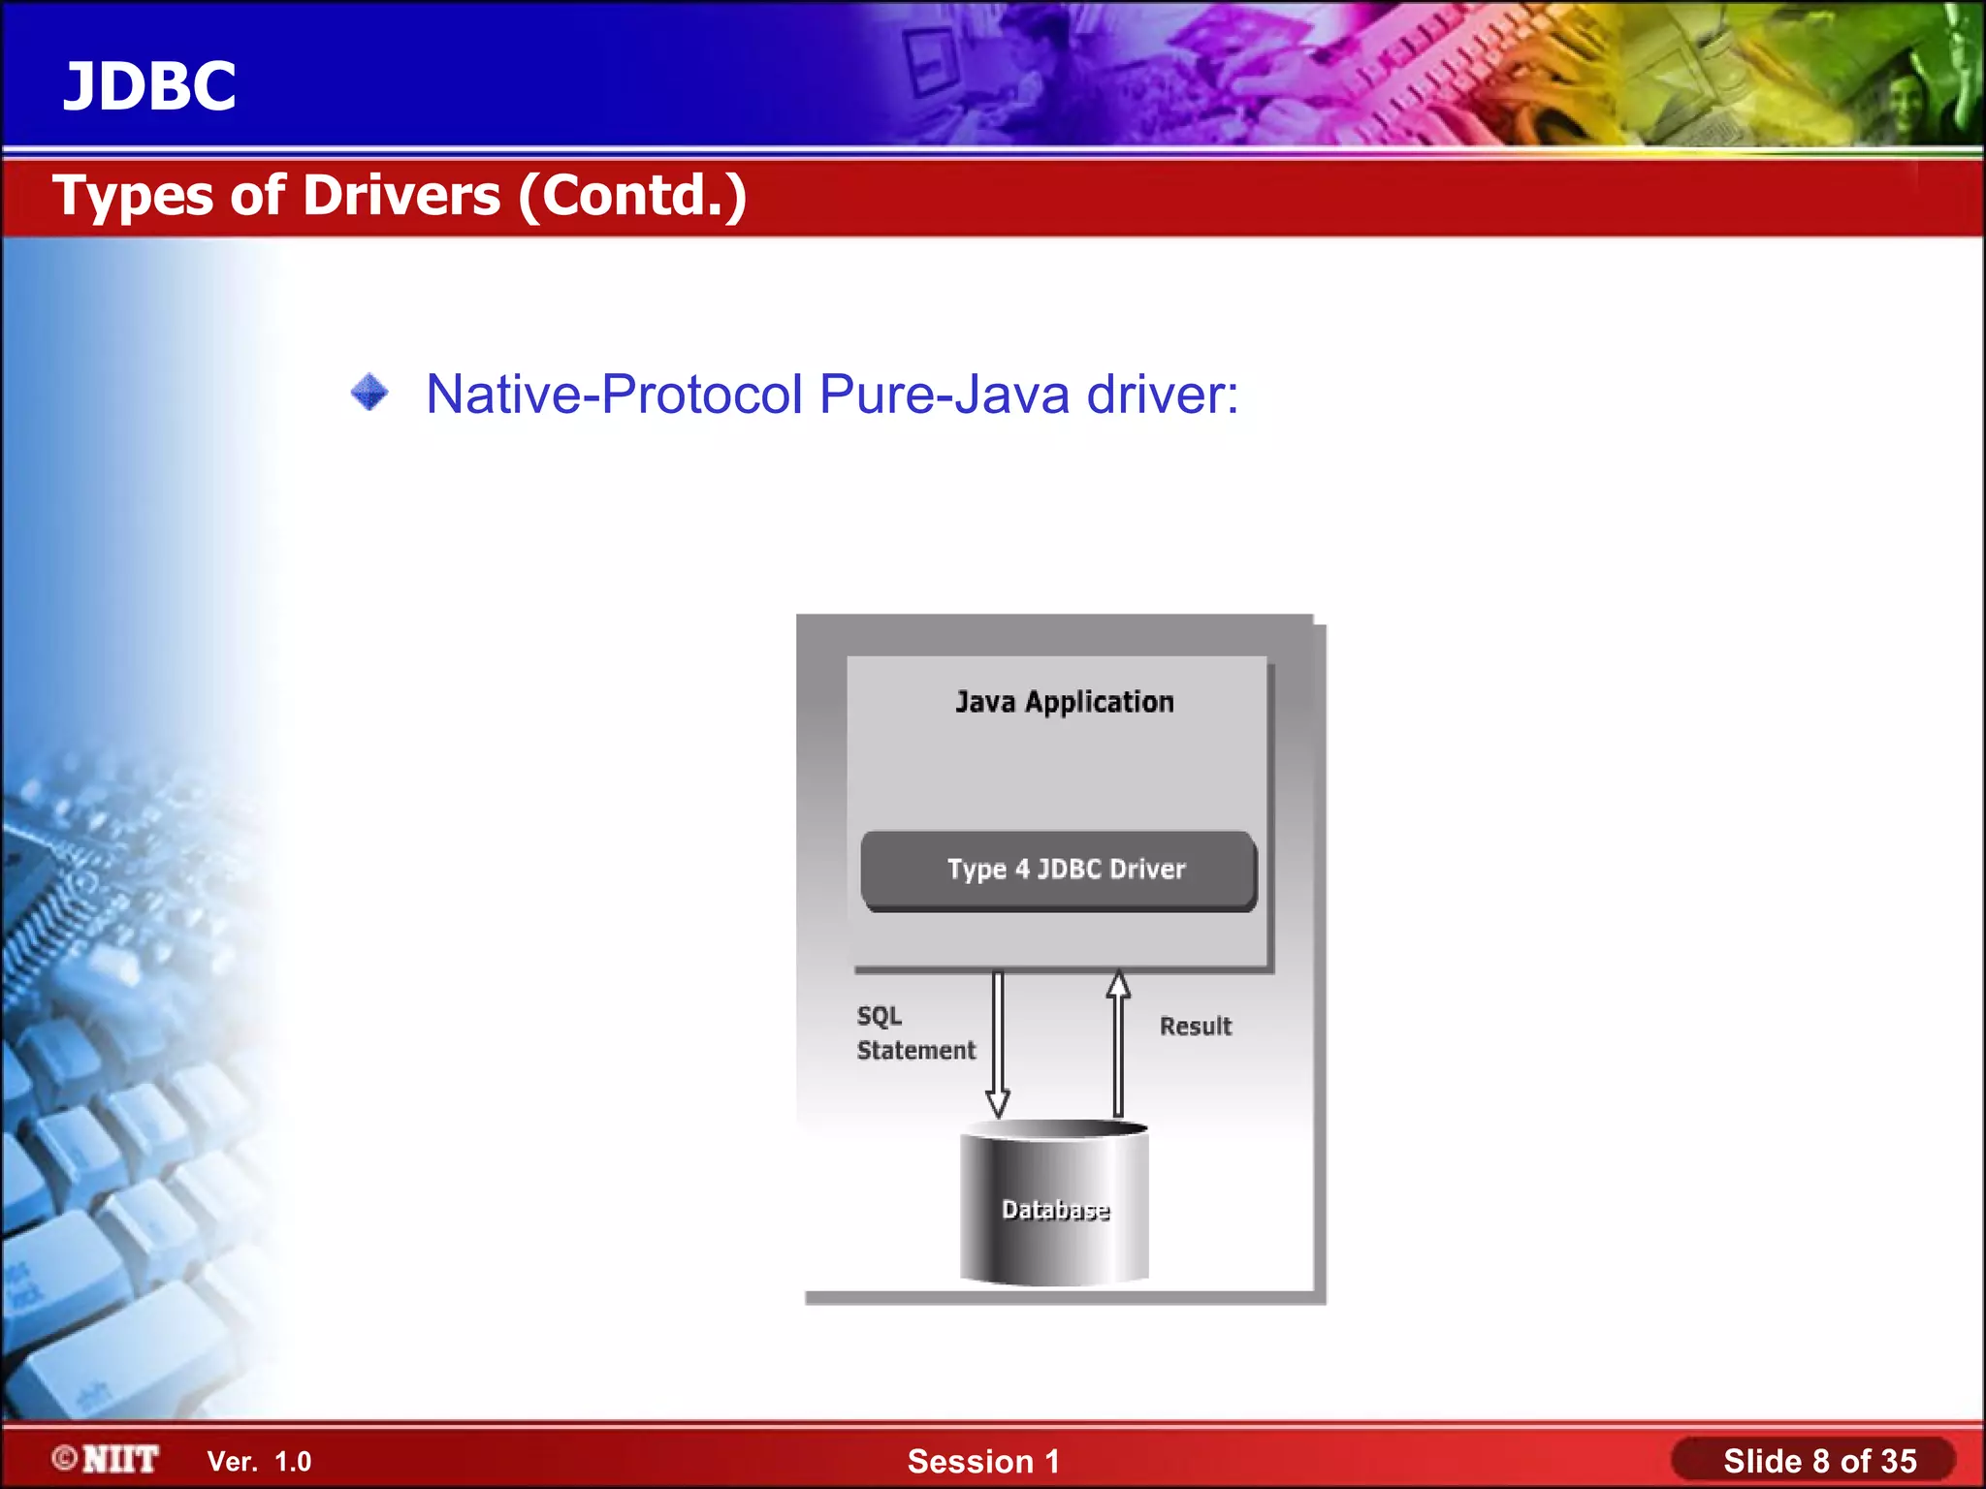Image resolution: width=1986 pixels, height=1489 pixels.
Task: Click the 'Type 4 JDBC Driver' box
Action: 1059,870
